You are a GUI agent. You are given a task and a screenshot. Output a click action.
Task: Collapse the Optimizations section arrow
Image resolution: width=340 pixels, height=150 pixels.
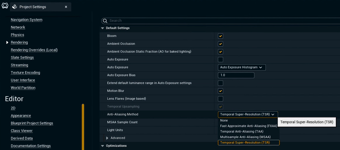pos(103,146)
